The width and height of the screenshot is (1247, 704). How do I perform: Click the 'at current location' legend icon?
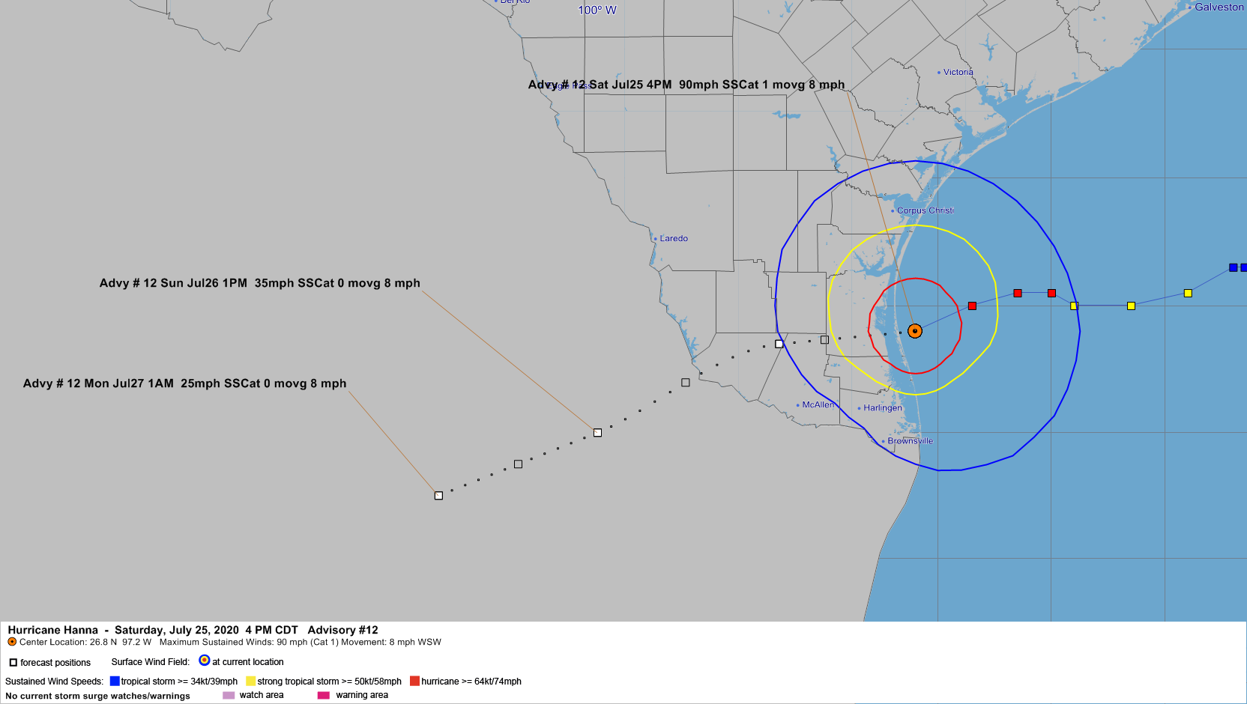tap(204, 660)
